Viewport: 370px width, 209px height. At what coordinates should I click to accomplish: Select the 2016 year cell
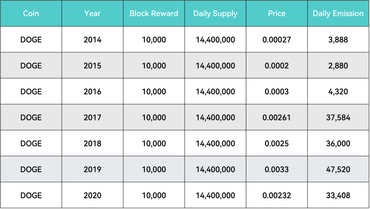pyautogui.click(x=92, y=91)
